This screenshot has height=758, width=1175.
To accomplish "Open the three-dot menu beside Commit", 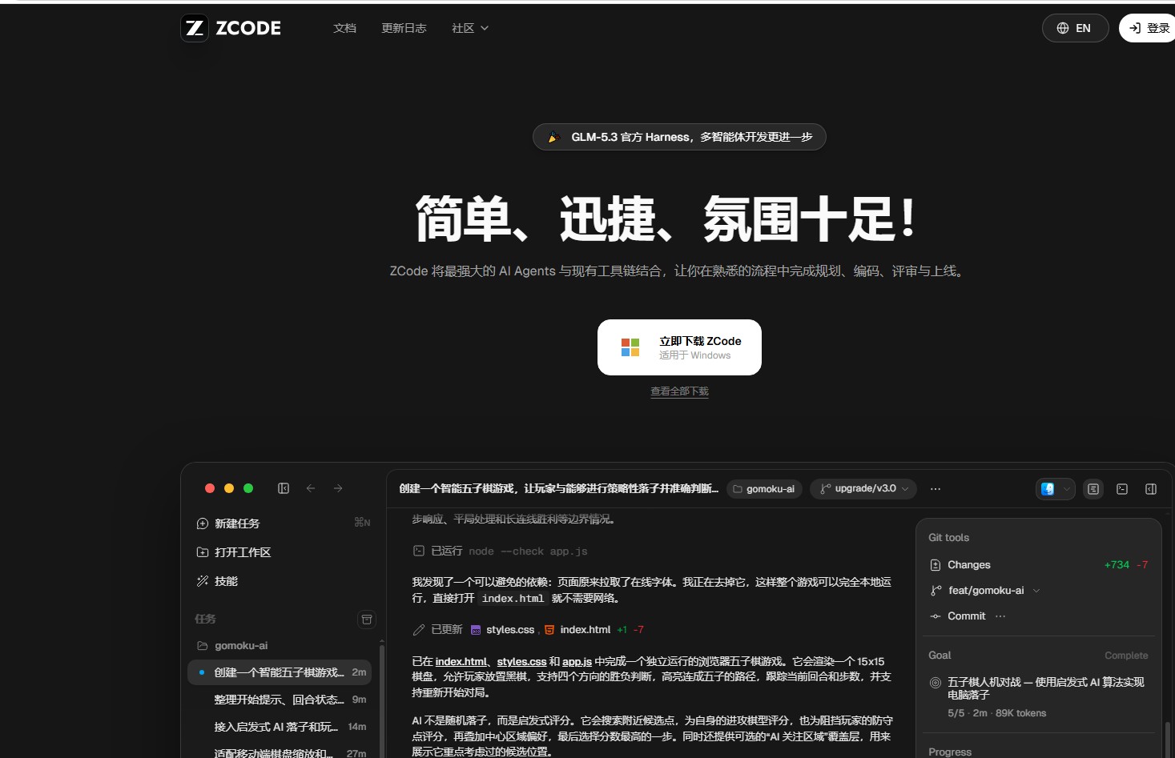I will pos(1000,616).
